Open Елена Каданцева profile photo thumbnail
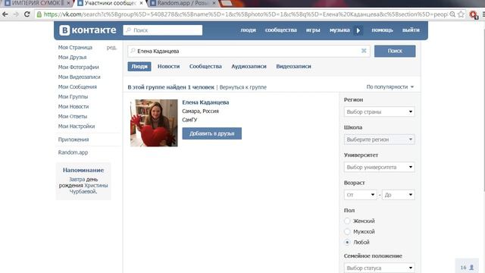 [x=154, y=123]
